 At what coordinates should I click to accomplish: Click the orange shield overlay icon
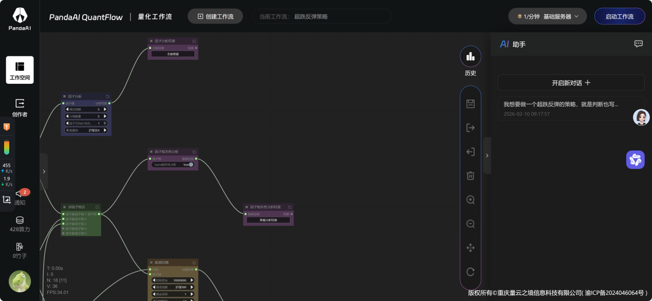point(7,126)
